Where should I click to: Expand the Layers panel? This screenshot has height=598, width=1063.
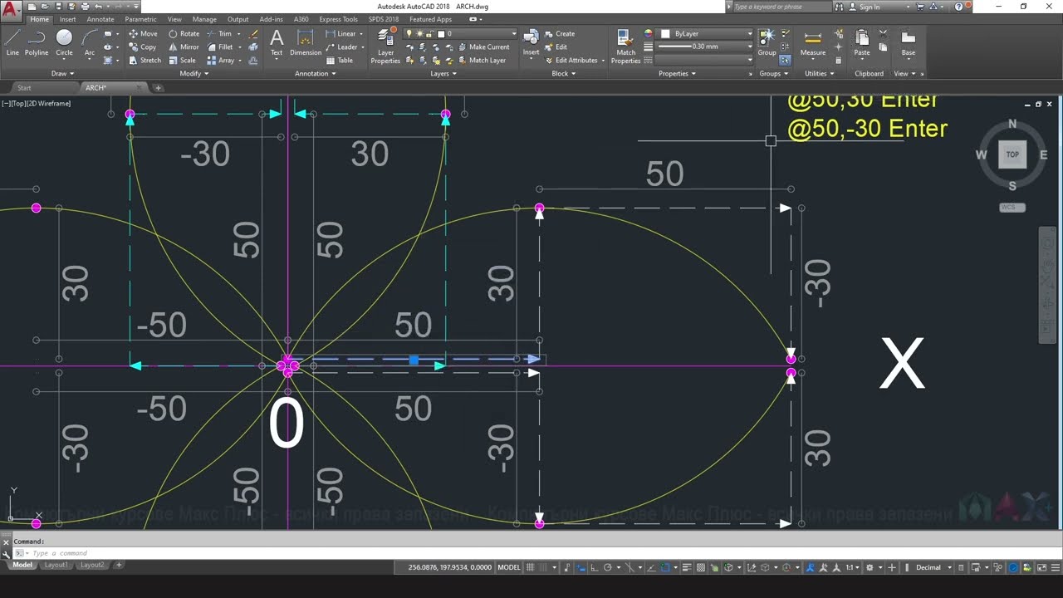coord(443,73)
